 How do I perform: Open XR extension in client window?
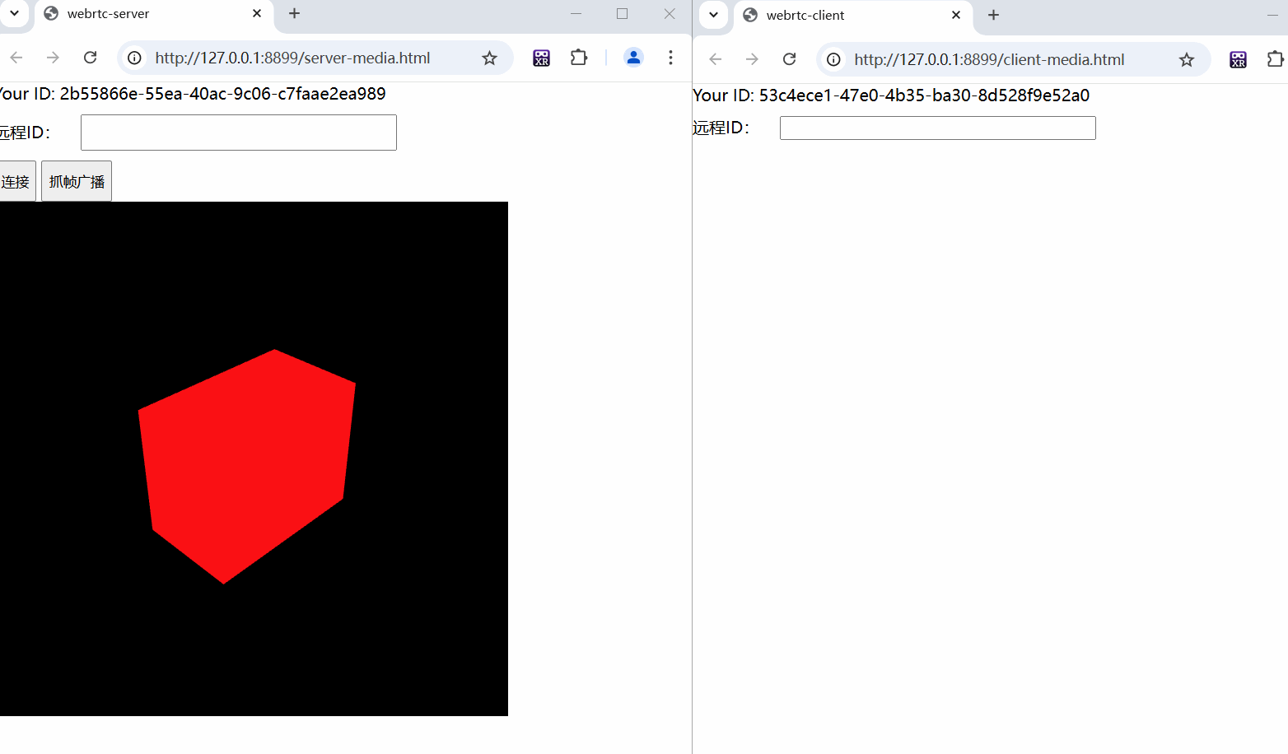[1238, 59]
